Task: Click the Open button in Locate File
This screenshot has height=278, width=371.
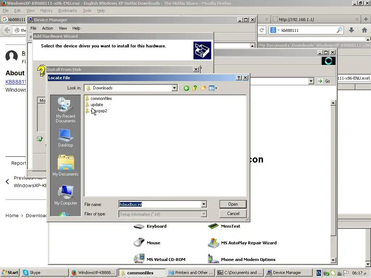Action: click(x=233, y=204)
